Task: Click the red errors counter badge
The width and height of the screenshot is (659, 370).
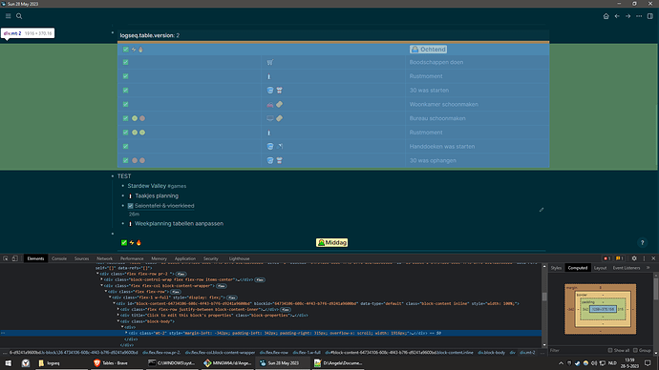Action: pos(606,258)
